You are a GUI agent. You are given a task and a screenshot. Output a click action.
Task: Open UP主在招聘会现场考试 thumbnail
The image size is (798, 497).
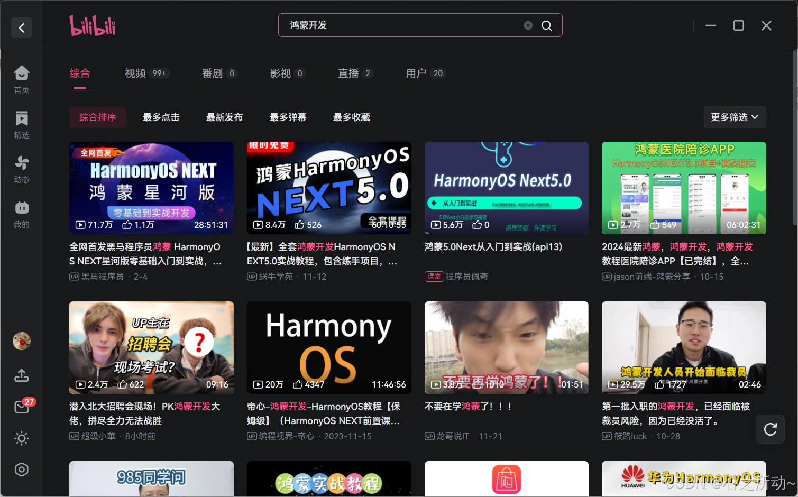click(151, 347)
